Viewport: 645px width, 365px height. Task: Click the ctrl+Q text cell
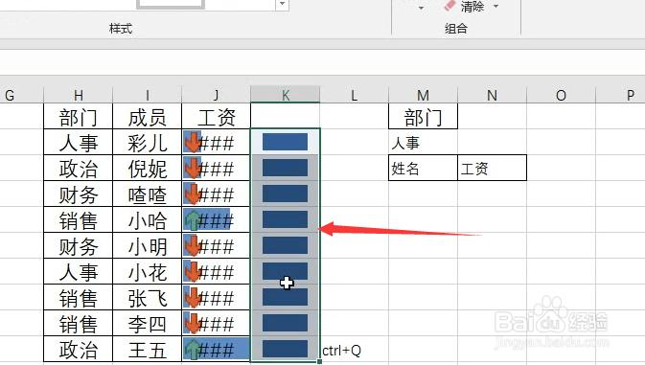click(x=355, y=350)
